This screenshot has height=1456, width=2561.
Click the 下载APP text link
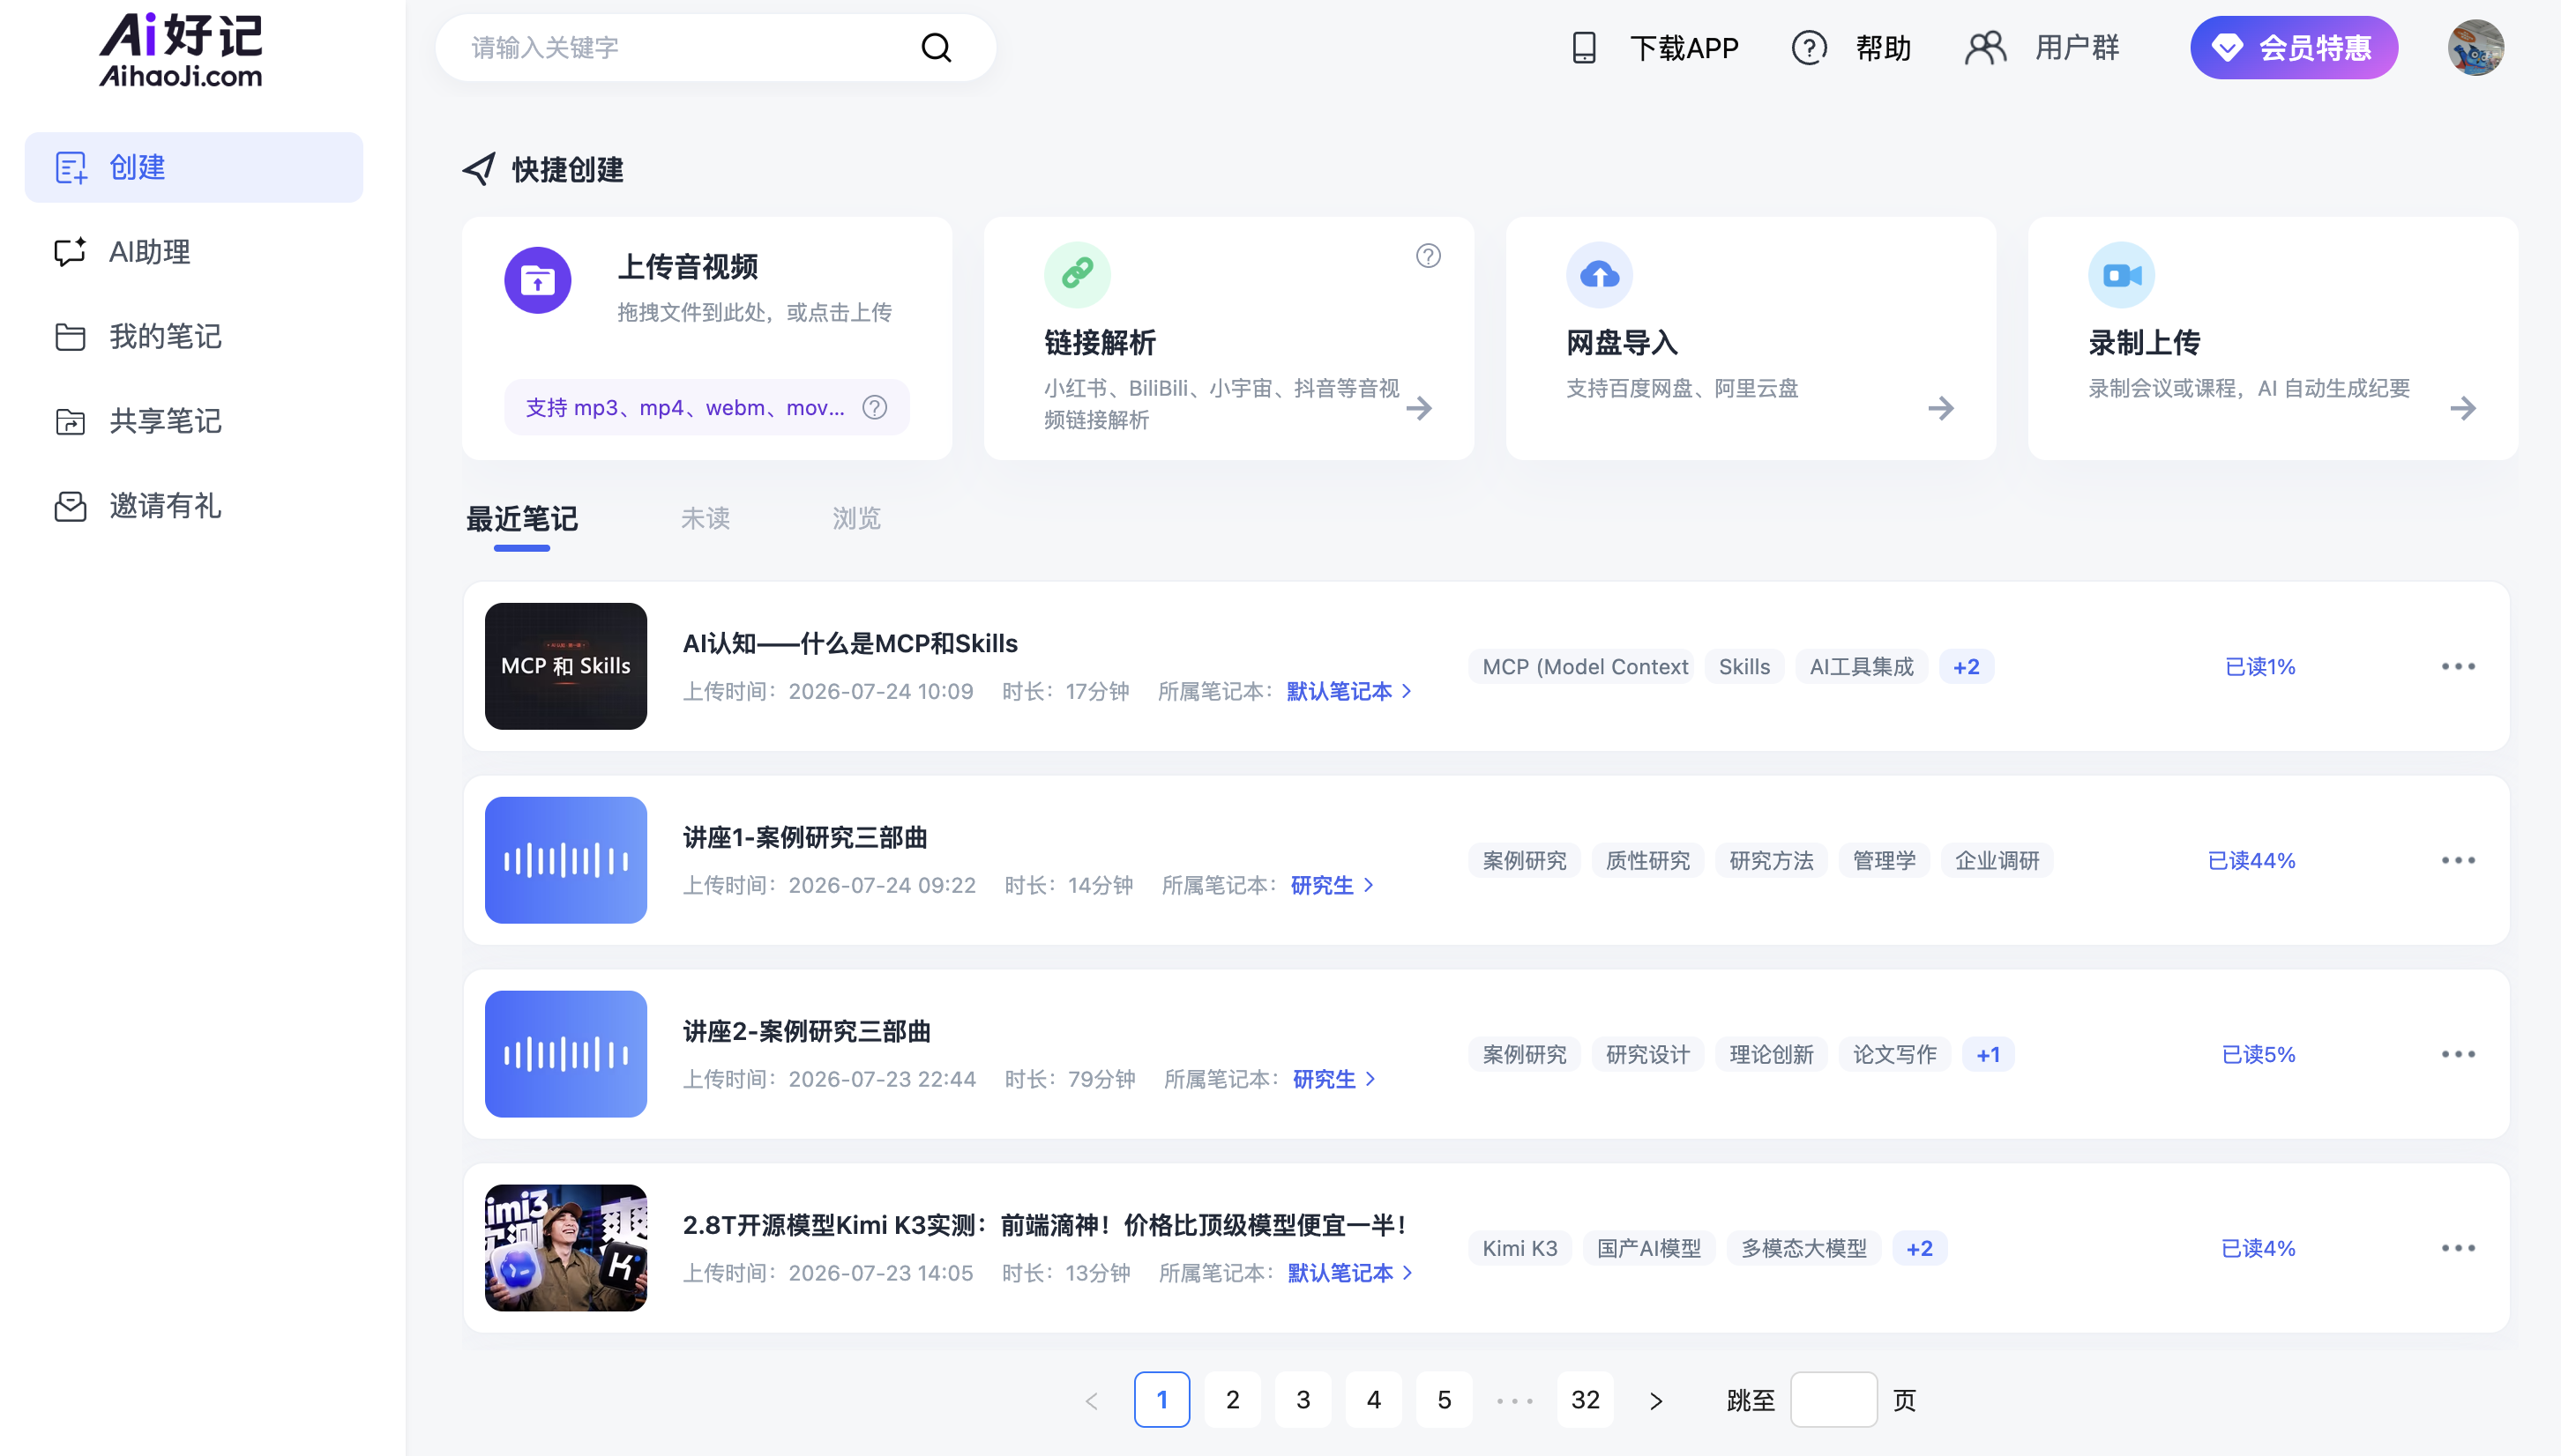pyautogui.click(x=1684, y=47)
